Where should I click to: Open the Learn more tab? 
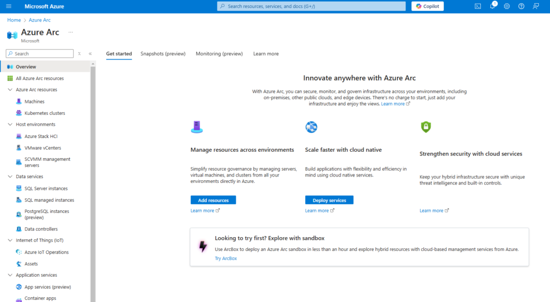pyautogui.click(x=266, y=54)
